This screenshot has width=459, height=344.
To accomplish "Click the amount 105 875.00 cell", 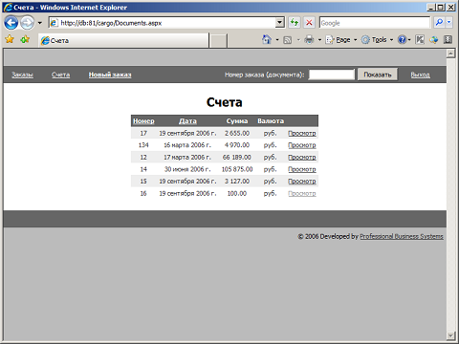I will (x=237, y=169).
